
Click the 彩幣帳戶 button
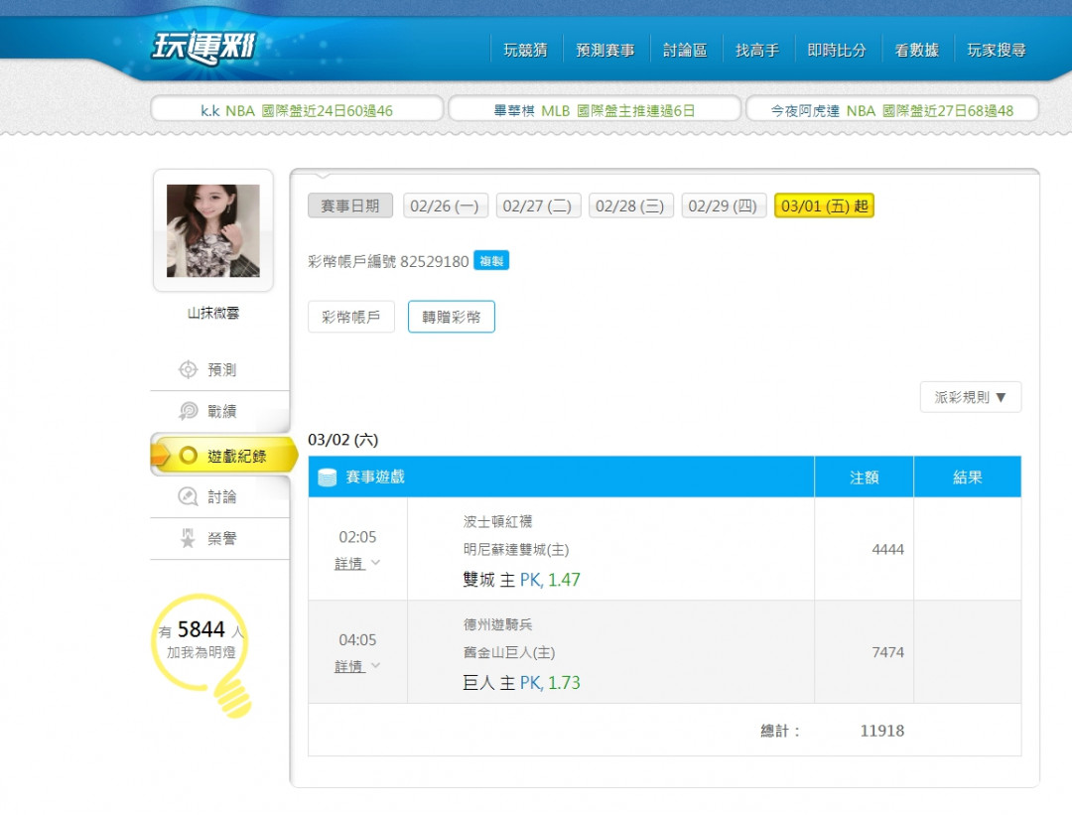click(350, 317)
